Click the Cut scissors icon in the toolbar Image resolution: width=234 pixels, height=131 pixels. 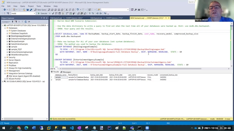pos(67,10)
